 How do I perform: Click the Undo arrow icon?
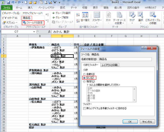click(x=13, y=2)
